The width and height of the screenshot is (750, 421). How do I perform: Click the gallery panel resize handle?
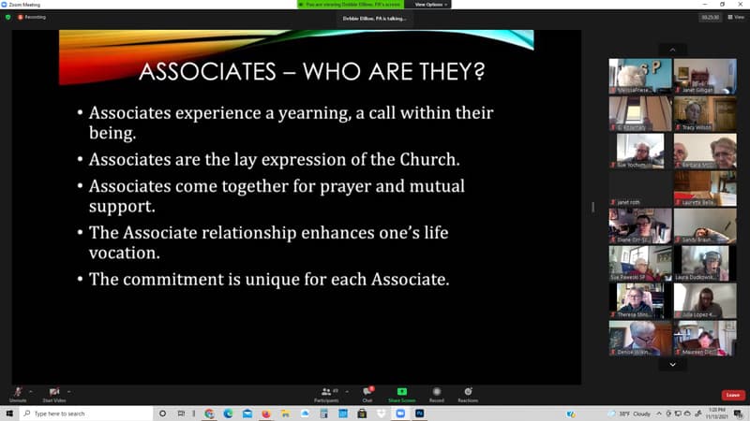click(x=592, y=207)
